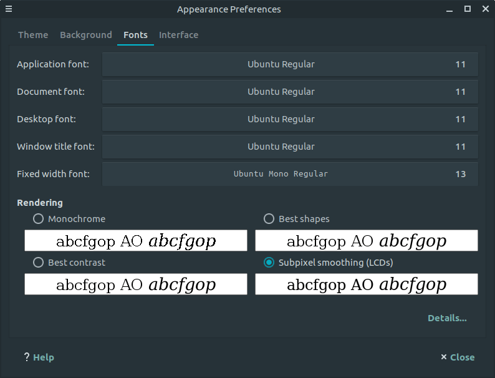Open the Interface tab
Image resolution: width=495 pixels, height=378 pixels.
pyautogui.click(x=178, y=35)
